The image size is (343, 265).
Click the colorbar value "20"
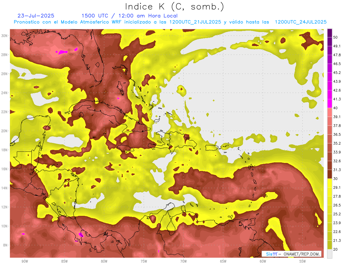(x=336, y=250)
